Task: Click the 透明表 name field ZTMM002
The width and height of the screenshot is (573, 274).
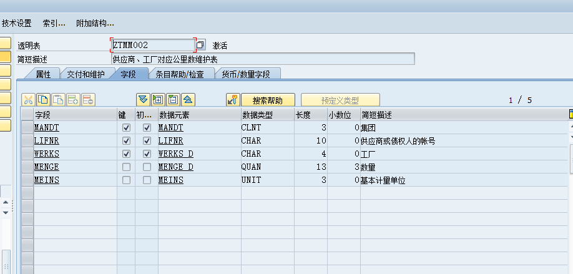Action: tap(153, 45)
